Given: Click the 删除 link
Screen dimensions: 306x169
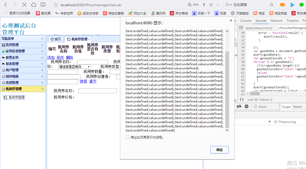Looking at the screenshot, I should click(x=70, y=57).
